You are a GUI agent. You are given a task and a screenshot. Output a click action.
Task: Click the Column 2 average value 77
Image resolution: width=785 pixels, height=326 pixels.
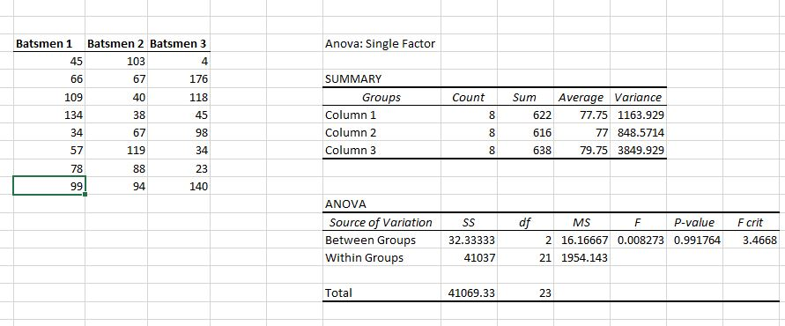coord(581,133)
